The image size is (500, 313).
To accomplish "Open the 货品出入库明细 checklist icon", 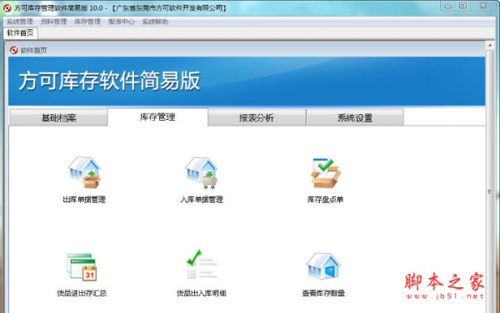I will tap(202, 265).
